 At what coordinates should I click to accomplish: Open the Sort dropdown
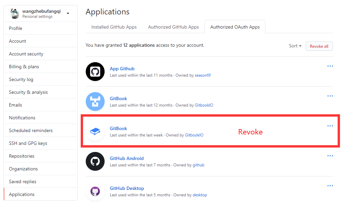295,46
